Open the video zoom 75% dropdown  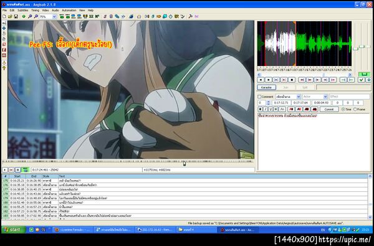(x=54, y=17)
